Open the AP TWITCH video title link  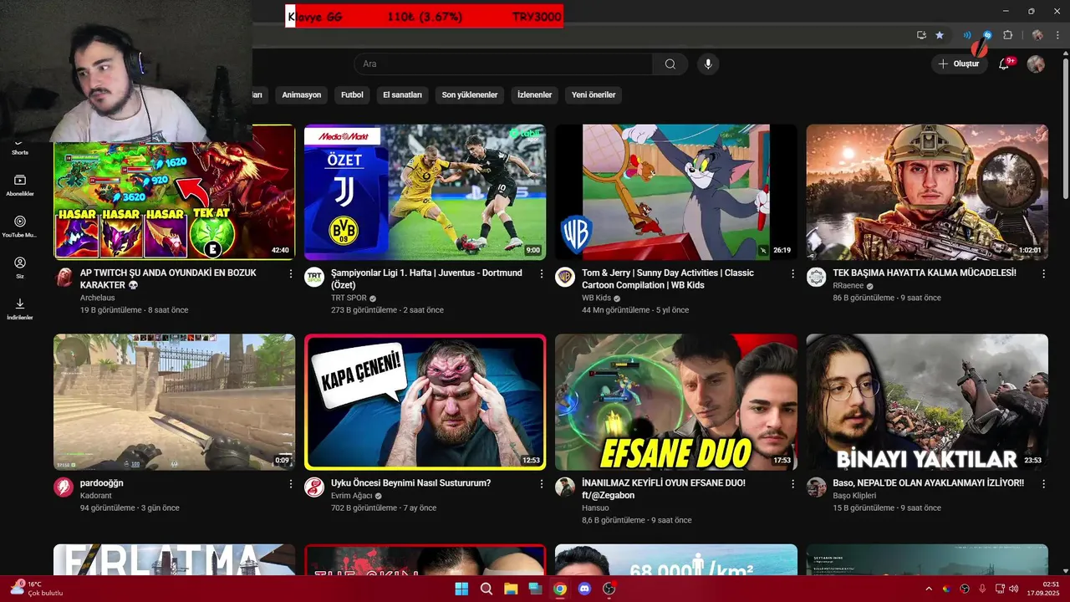point(168,279)
